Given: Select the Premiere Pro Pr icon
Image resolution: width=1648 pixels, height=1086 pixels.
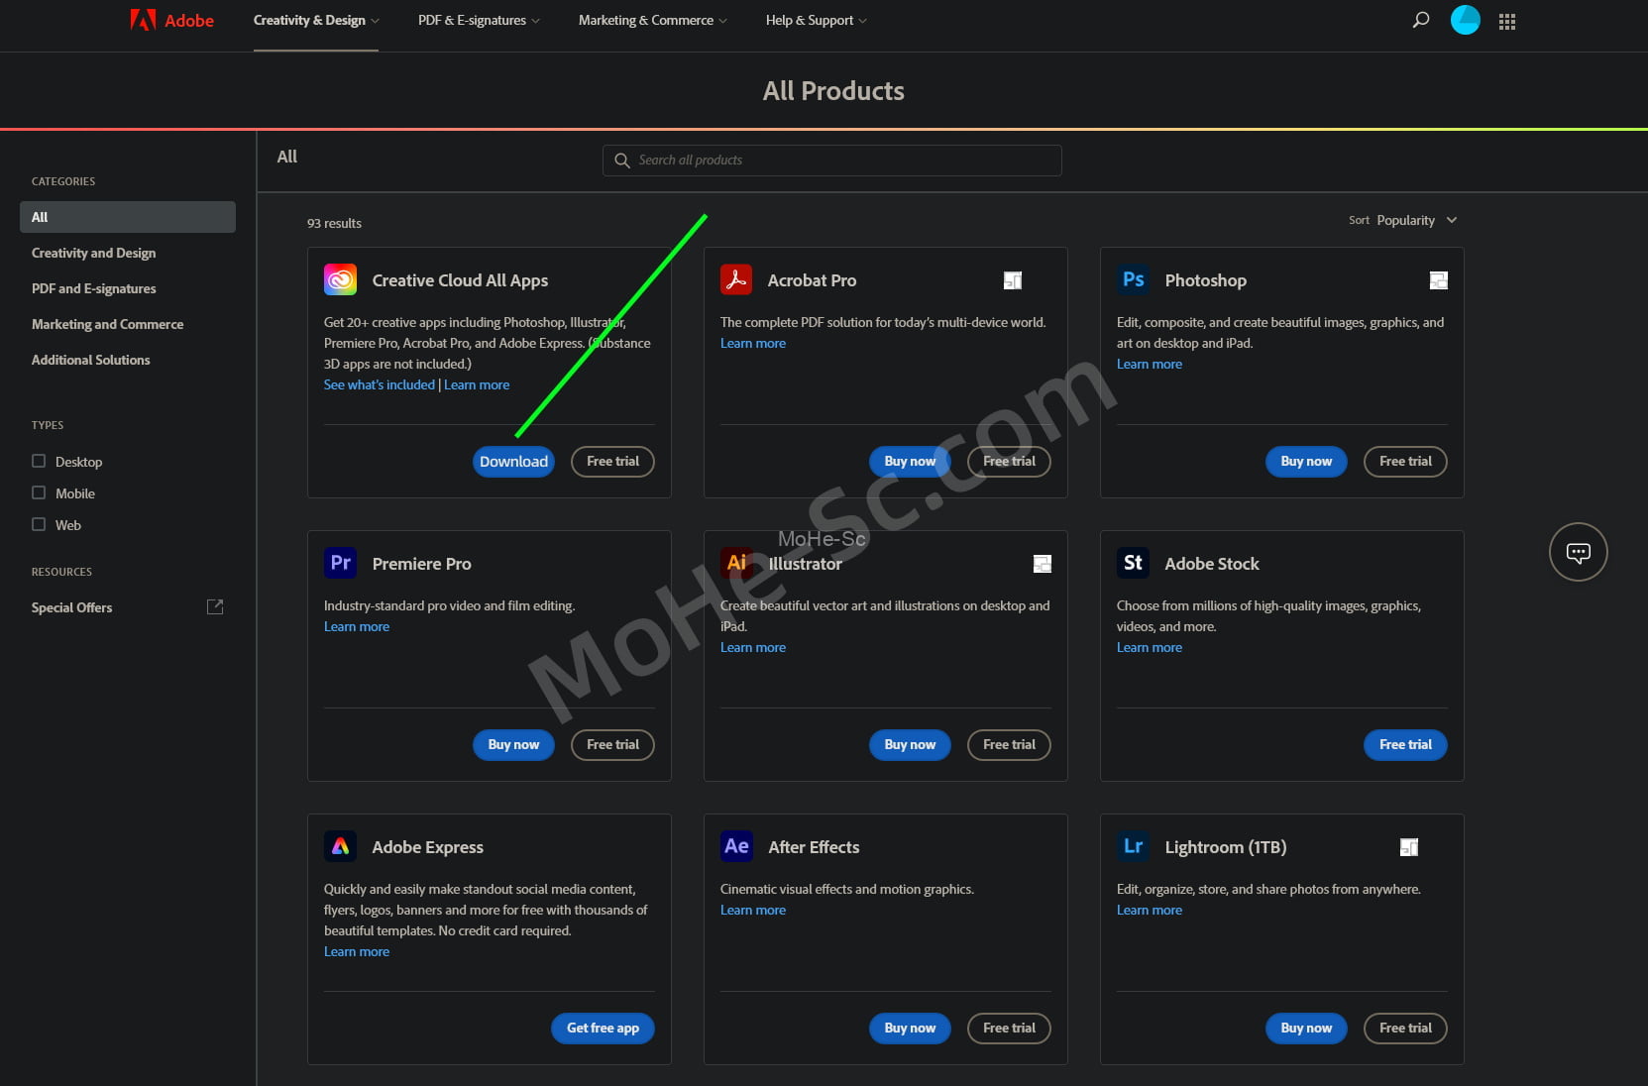Looking at the screenshot, I should coord(340,562).
